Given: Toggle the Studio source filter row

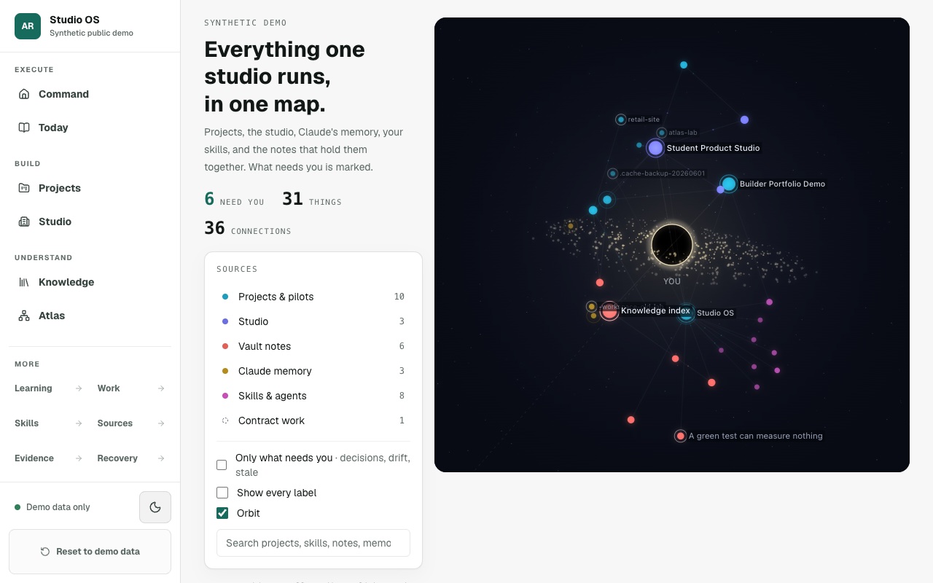Looking at the screenshot, I should (313, 321).
